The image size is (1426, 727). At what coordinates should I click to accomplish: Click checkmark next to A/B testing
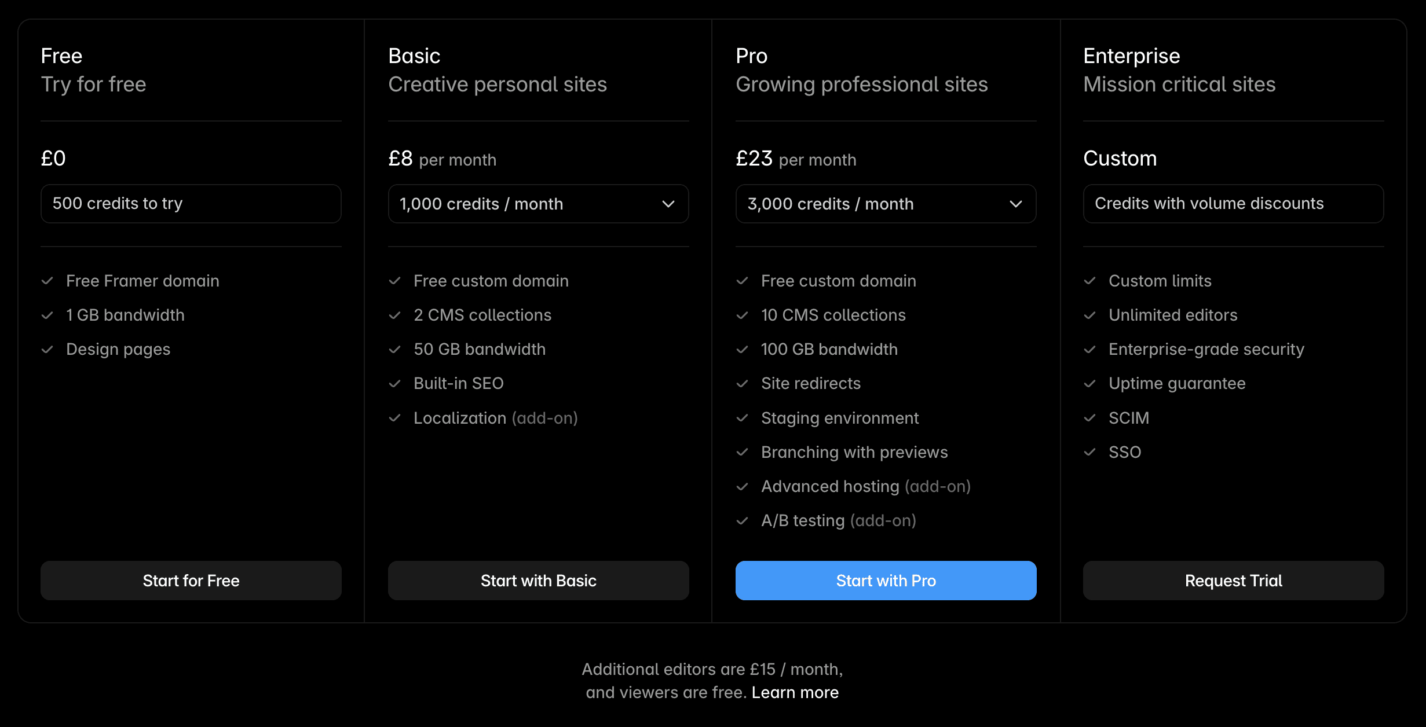(x=743, y=521)
